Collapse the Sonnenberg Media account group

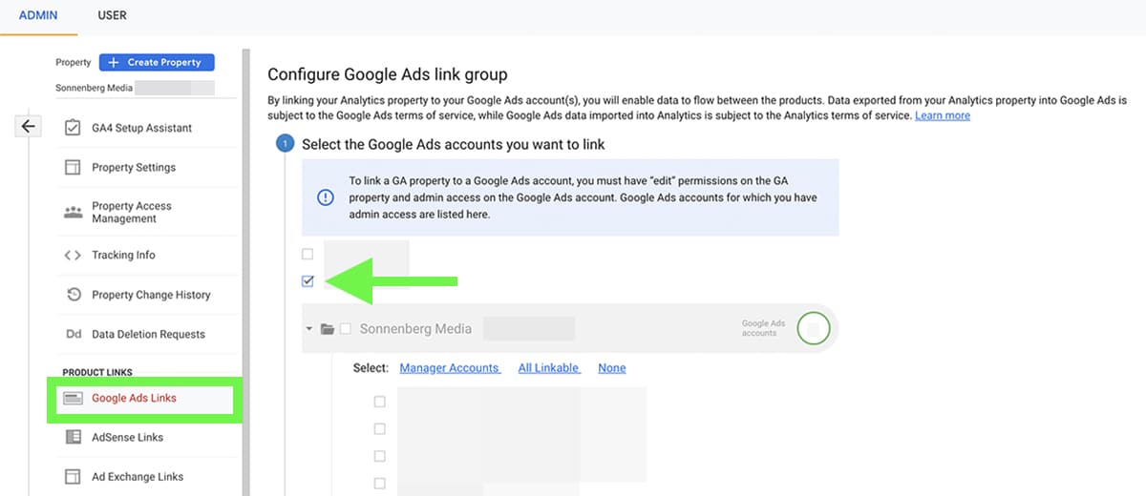coord(309,329)
